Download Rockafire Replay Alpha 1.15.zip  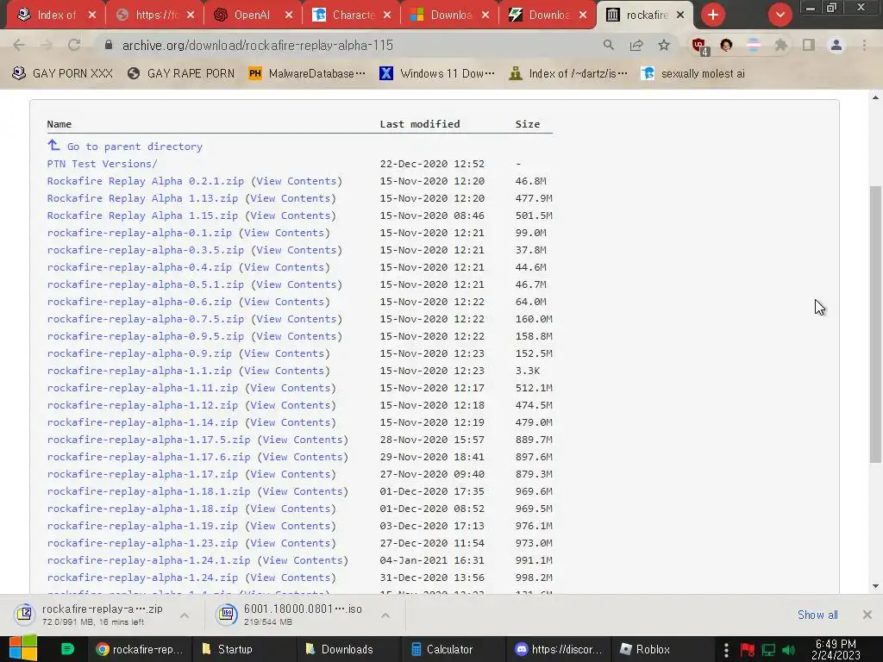point(142,215)
